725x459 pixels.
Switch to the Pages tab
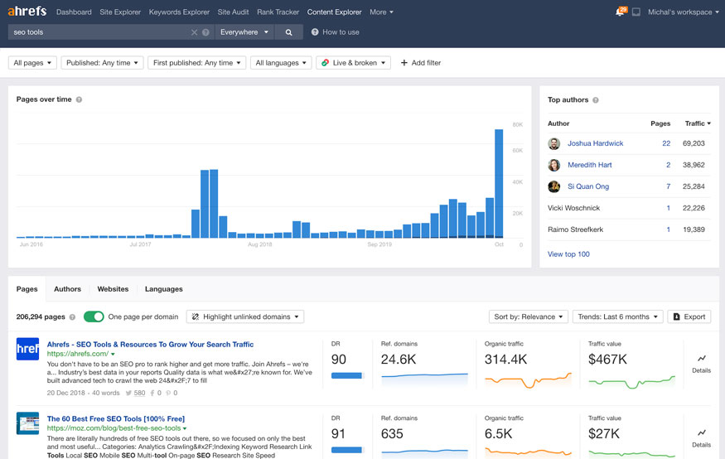(x=27, y=289)
